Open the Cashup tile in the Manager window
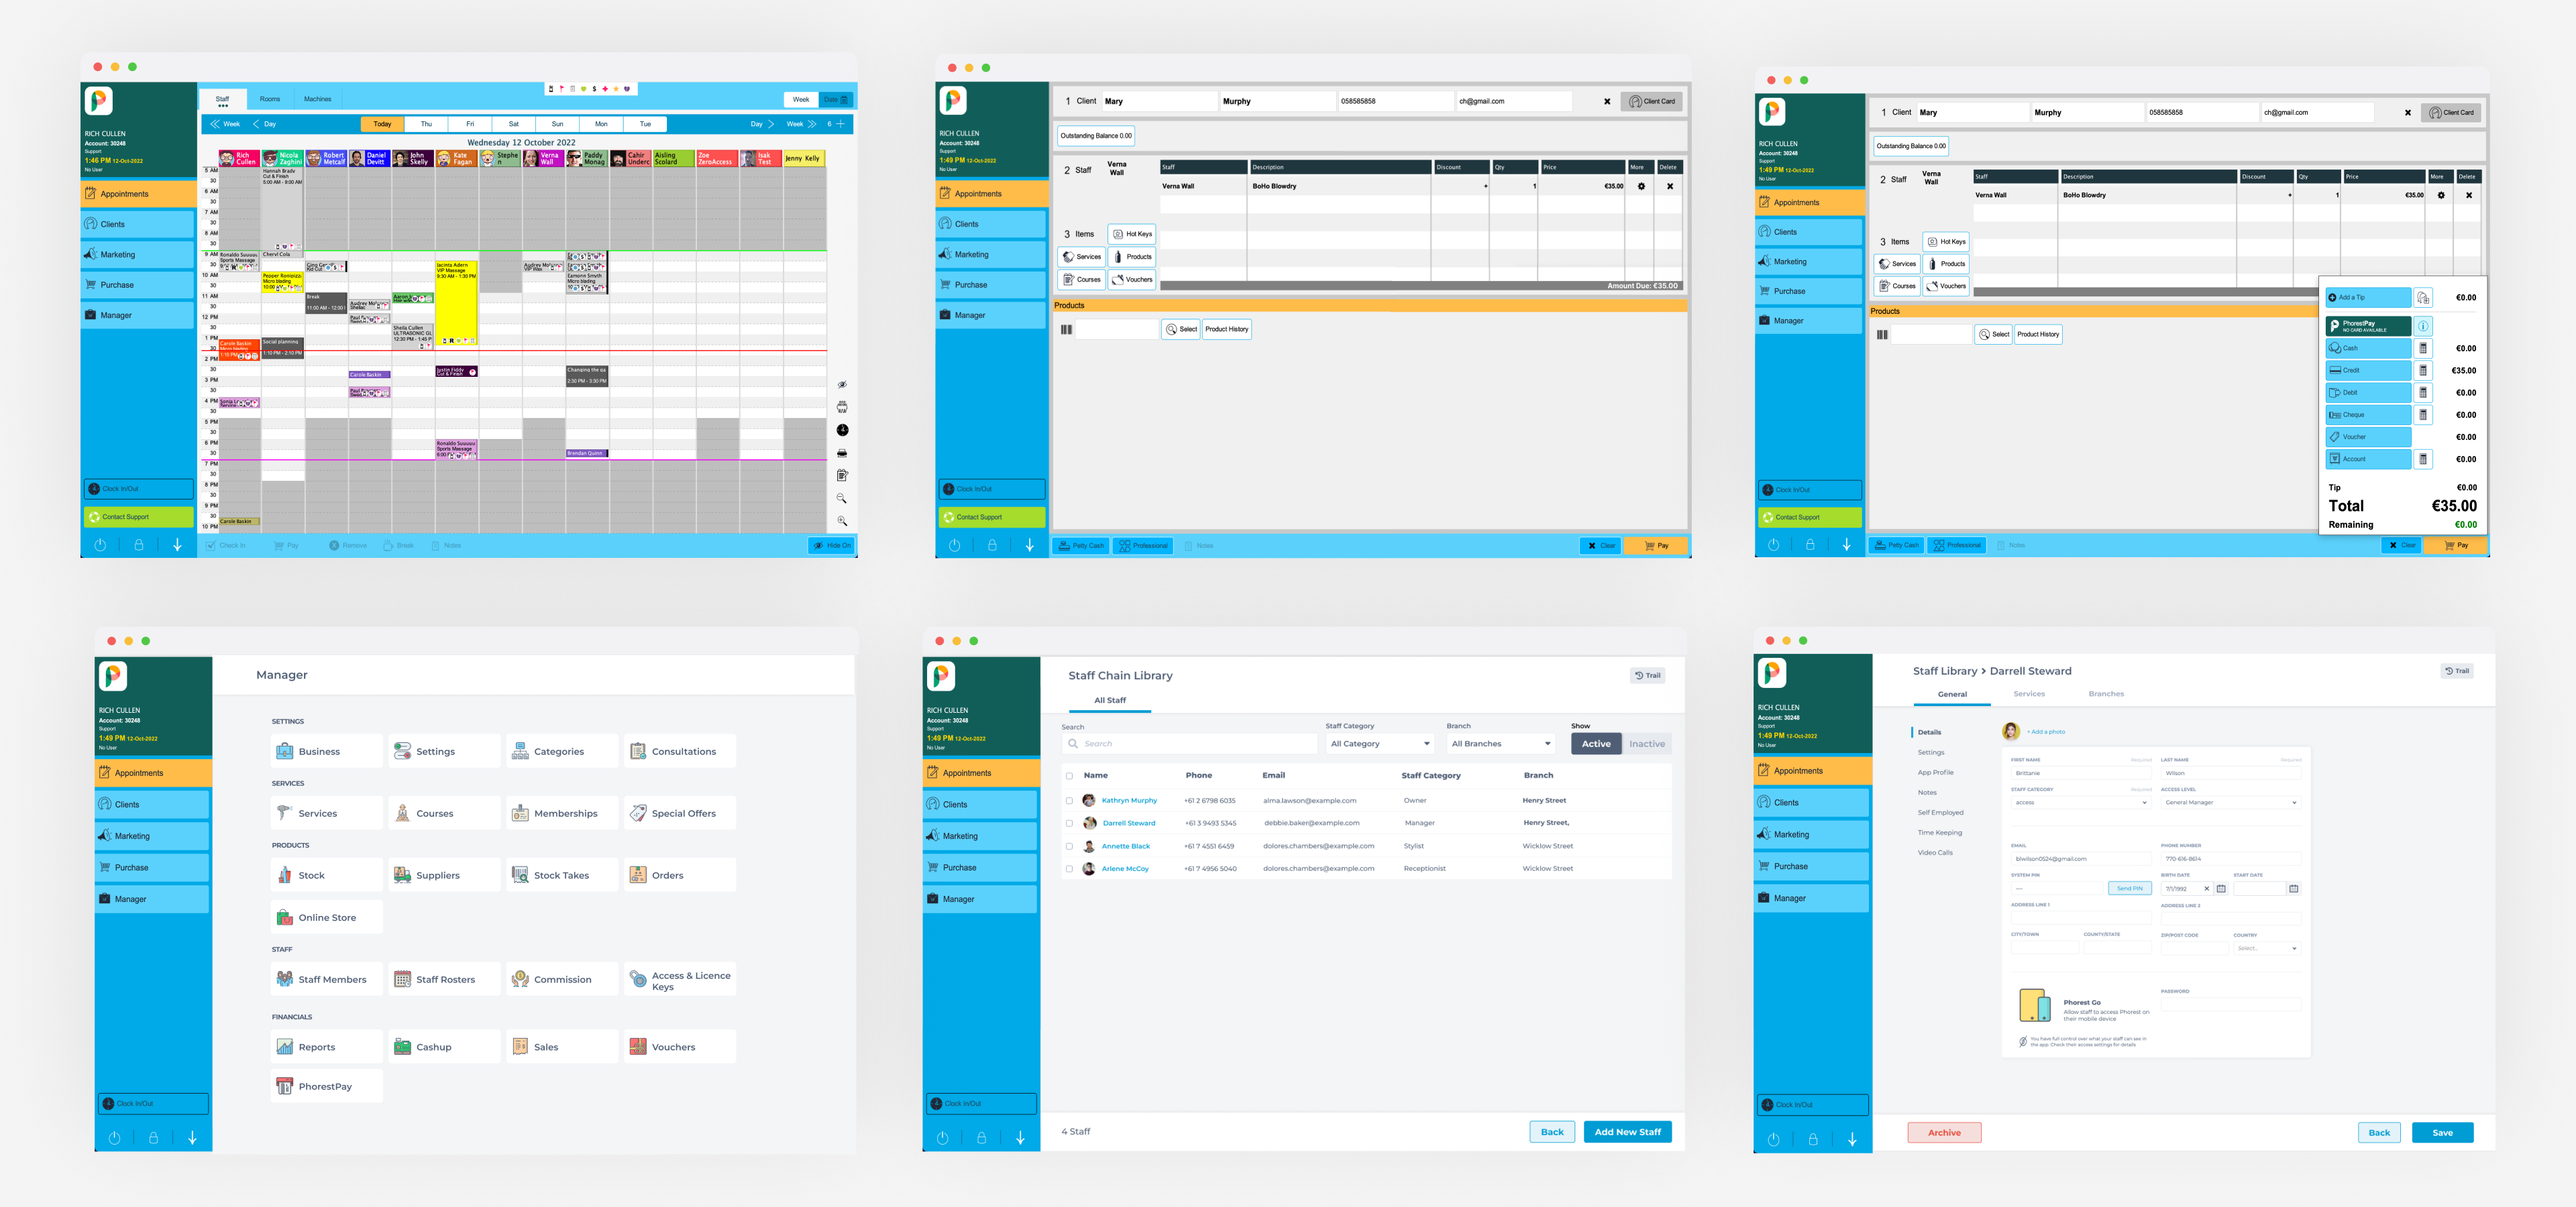Screen dimensions: 2576x1207 tap(444, 1047)
